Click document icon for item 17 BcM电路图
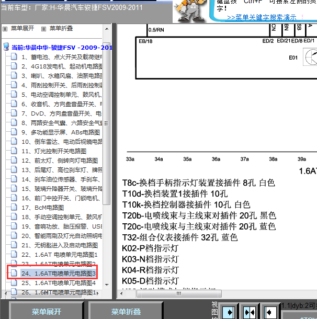Image resolution: width=317 pixels, height=319 pixels. (x=14, y=207)
